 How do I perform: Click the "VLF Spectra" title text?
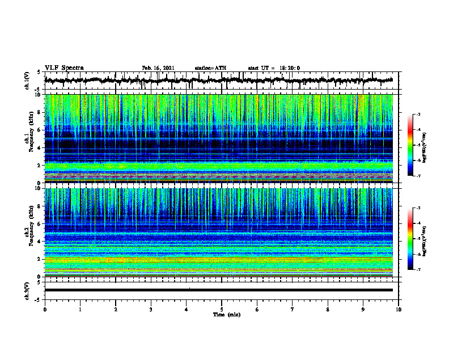click(64, 68)
